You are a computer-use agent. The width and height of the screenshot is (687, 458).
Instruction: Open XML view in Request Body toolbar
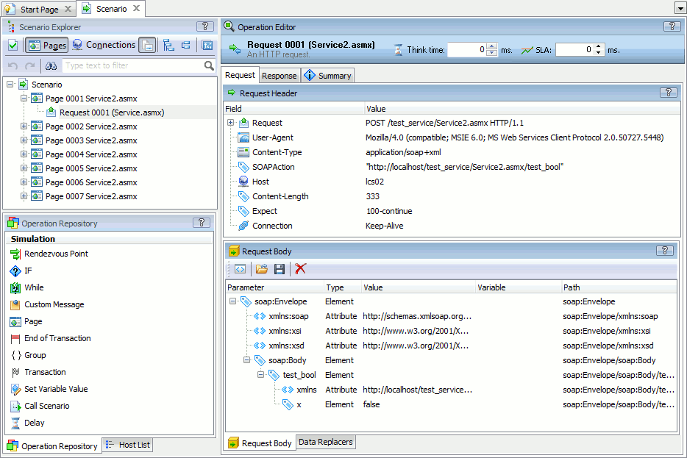tap(240, 269)
